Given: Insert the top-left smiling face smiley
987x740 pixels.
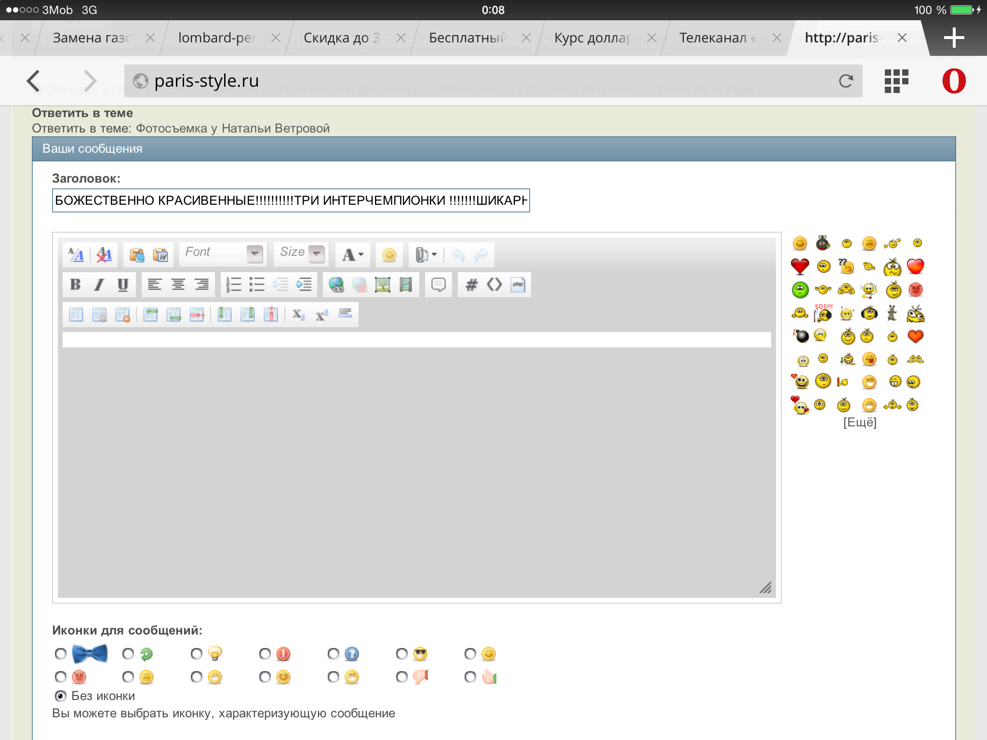Looking at the screenshot, I should tap(800, 243).
